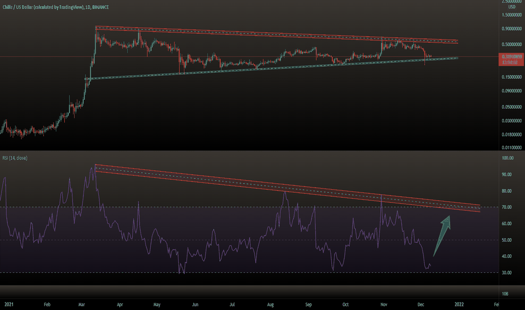Click the 0.90000000 price axis label
This screenshot has height=310, width=525.
[511, 29]
